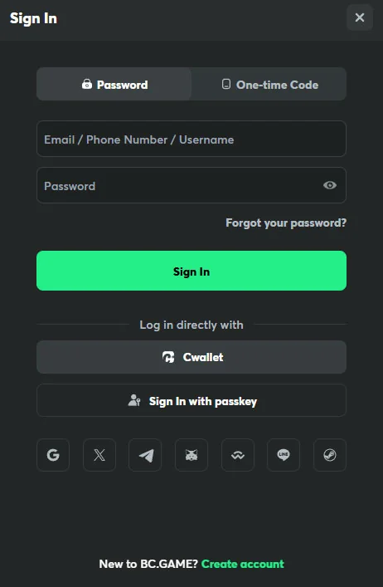Screen dimensions: 383x587
Task: Select the MetaMask fox icon
Action: click(191, 455)
